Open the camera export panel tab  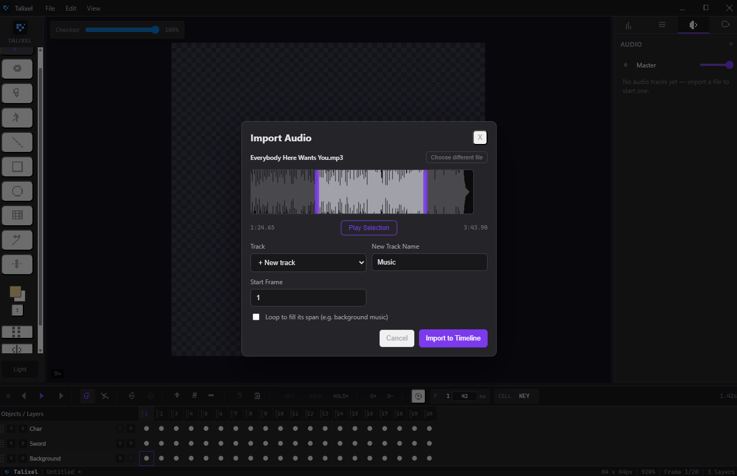pos(725,25)
